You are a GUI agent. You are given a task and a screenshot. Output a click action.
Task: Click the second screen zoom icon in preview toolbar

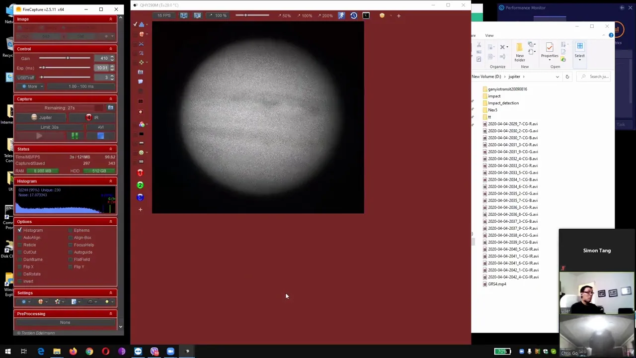point(197,15)
